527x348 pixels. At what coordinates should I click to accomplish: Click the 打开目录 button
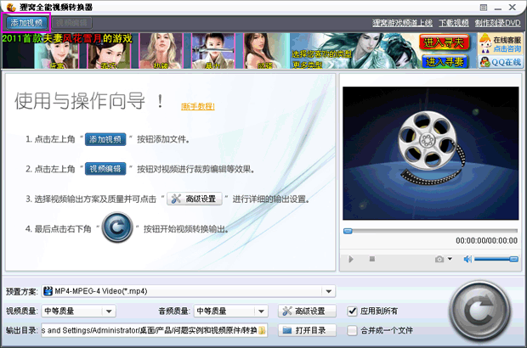pyautogui.click(x=307, y=330)
